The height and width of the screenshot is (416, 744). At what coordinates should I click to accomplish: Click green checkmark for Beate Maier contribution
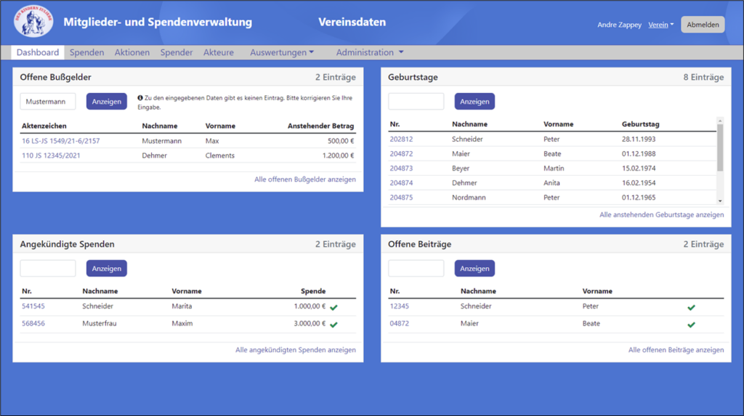tap(692, 325)
